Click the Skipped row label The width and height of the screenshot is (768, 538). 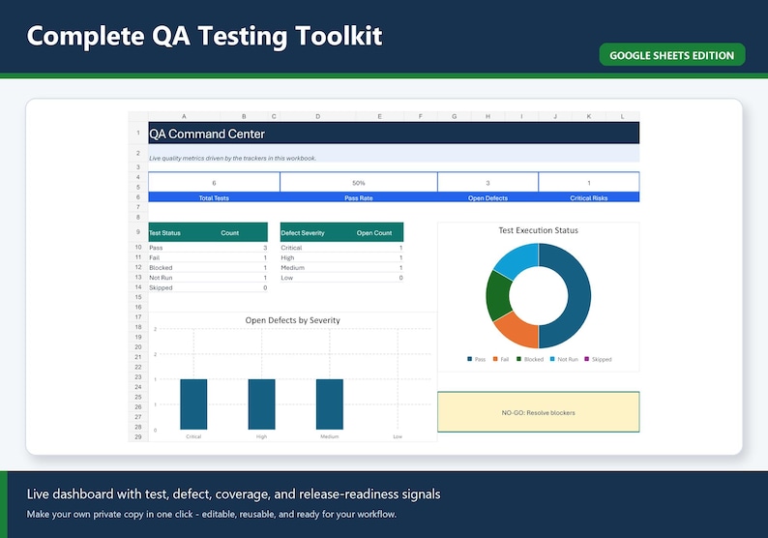pos(161,287)
